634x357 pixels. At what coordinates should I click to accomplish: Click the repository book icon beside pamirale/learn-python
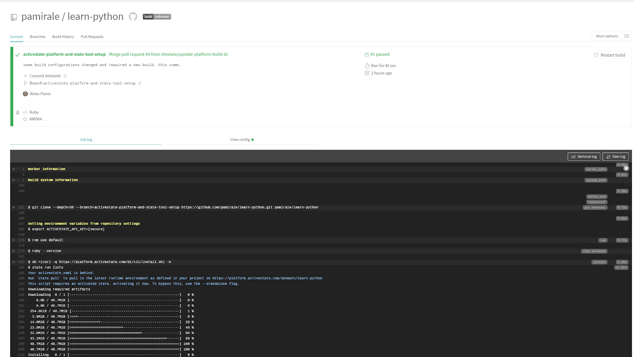13,17
